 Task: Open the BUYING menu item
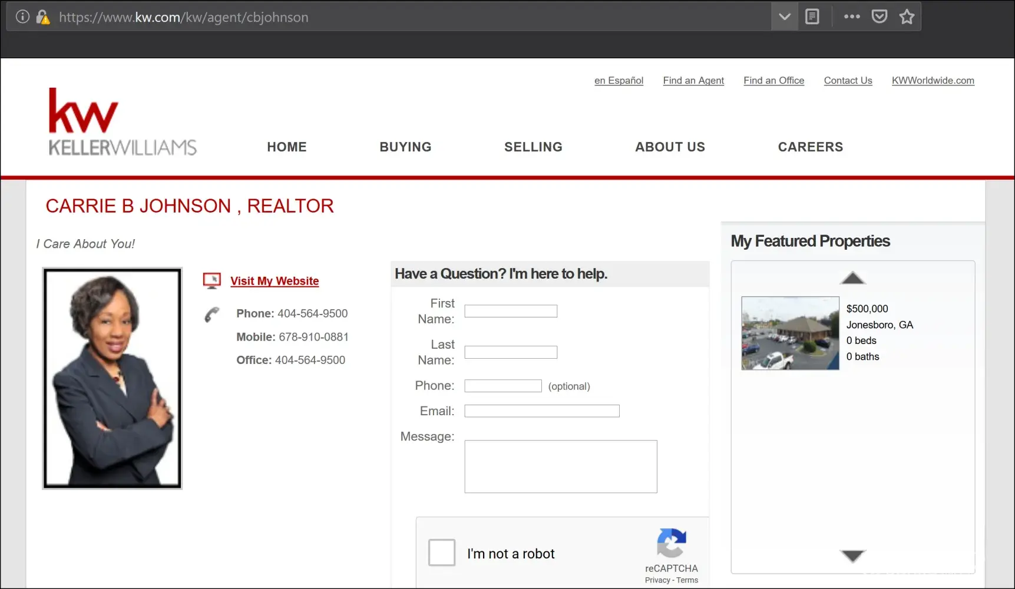[405, 147]
